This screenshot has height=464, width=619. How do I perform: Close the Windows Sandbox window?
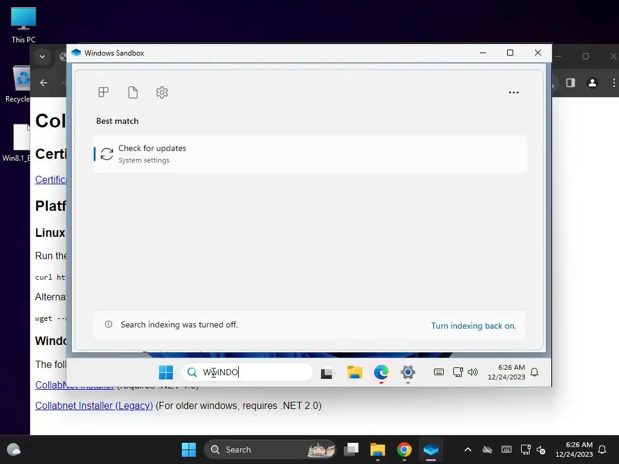pos(537,53)
